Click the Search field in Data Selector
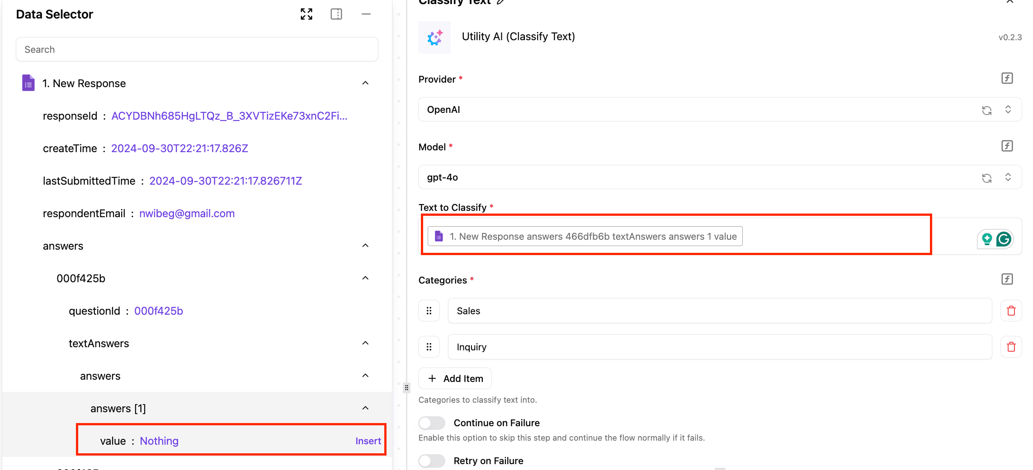 point(197,50)
